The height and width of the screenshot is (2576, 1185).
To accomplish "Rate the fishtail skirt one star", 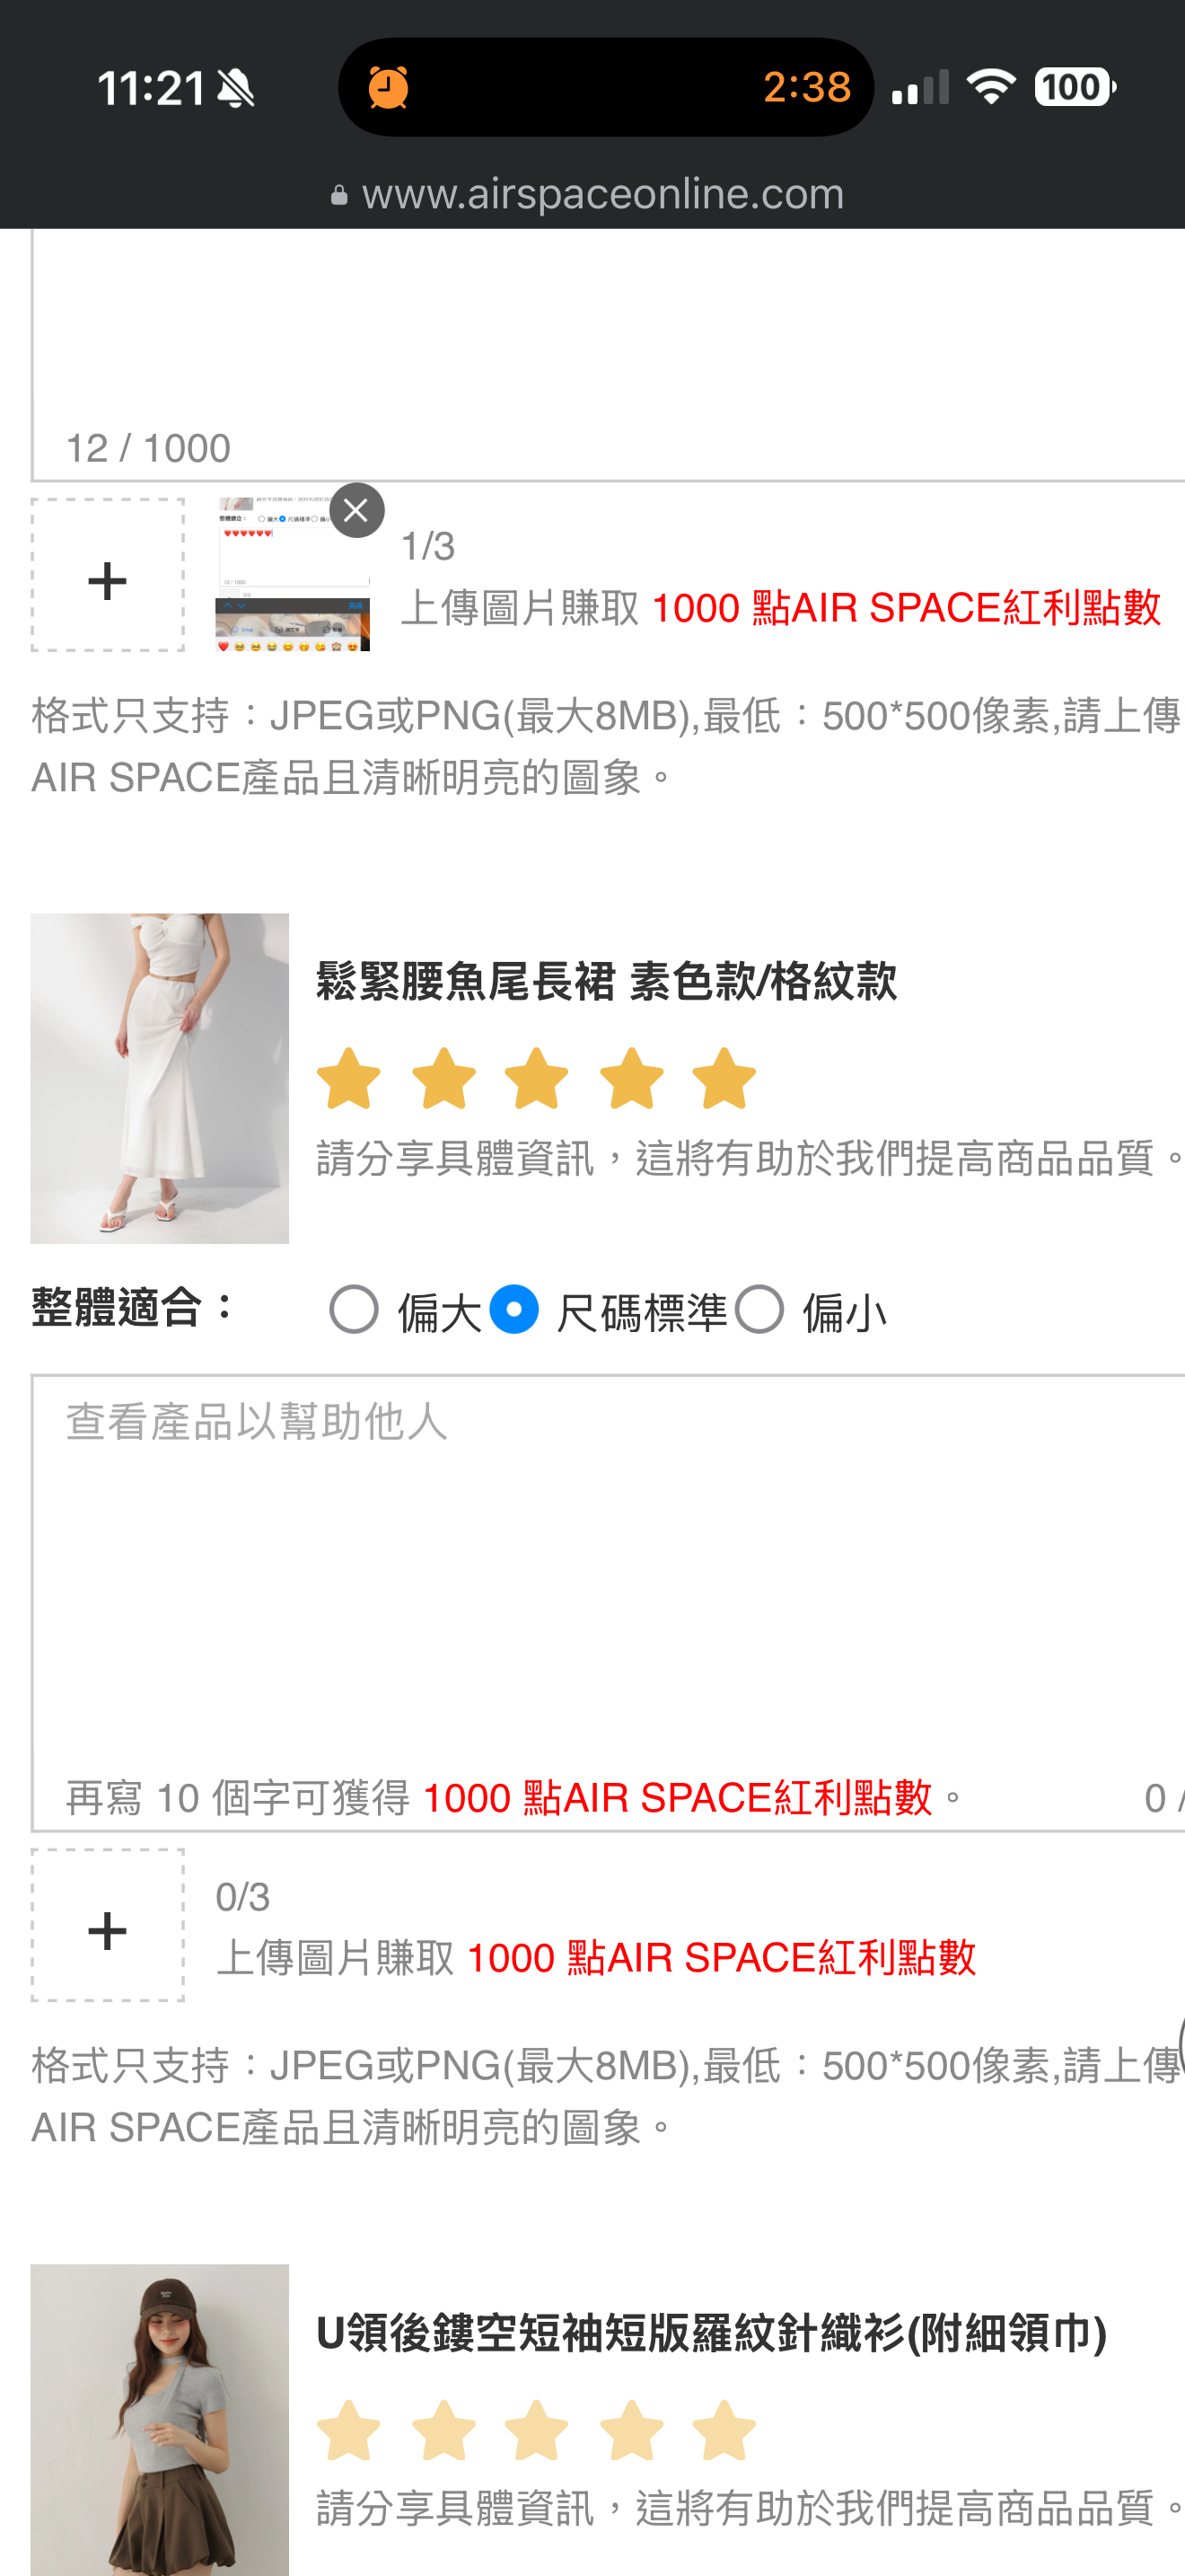I will point(348,1078).
